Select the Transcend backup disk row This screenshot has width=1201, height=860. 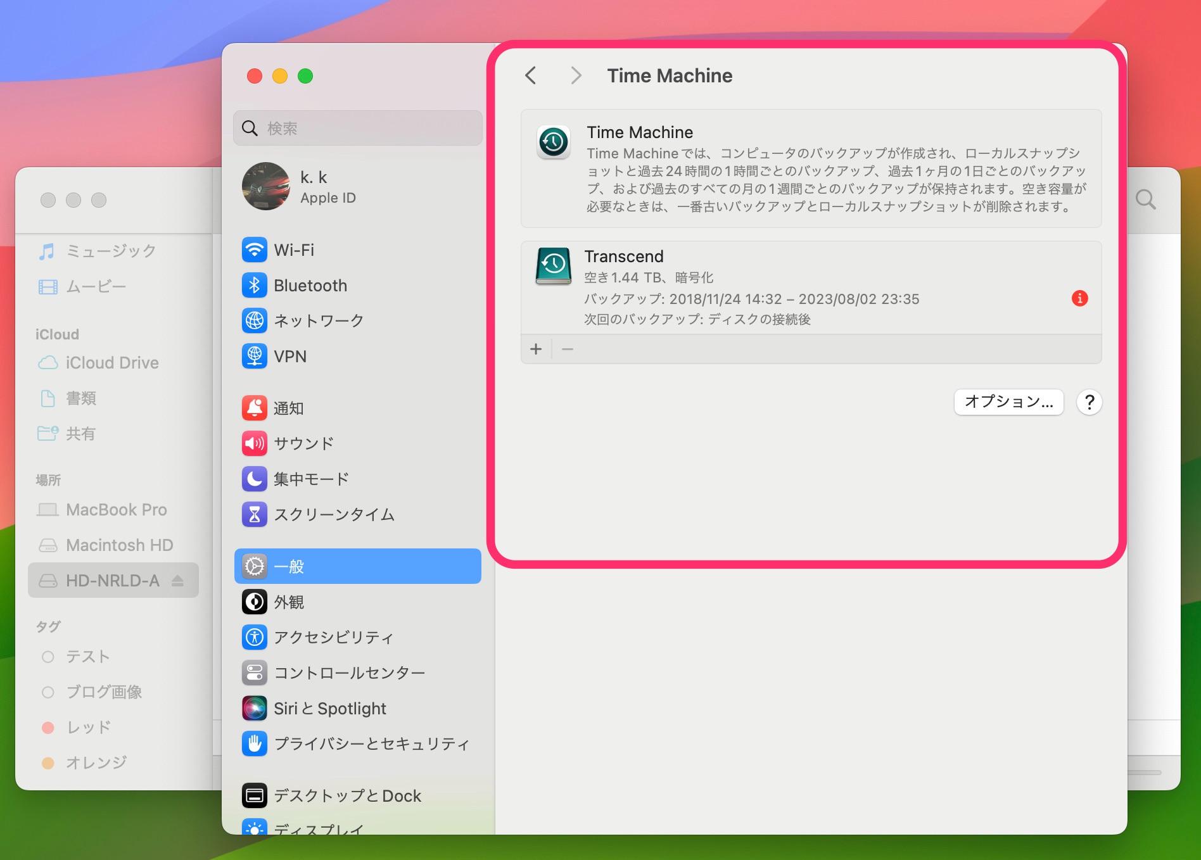click(x=811, y=288)
